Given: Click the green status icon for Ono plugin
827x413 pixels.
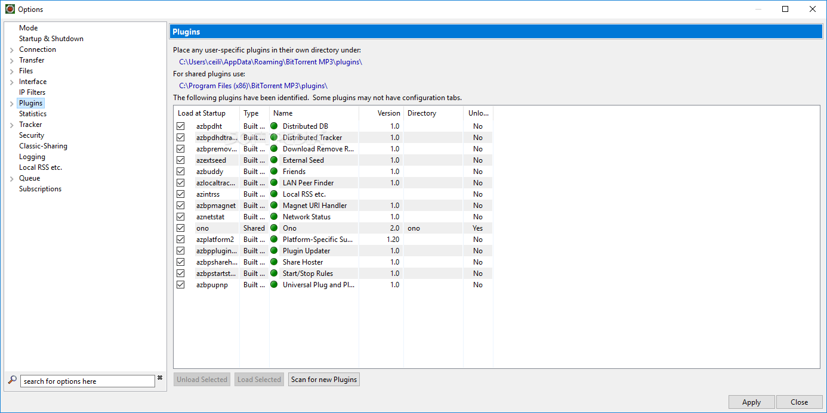Looking at the screenshot, I should click(x=274, y=228).
